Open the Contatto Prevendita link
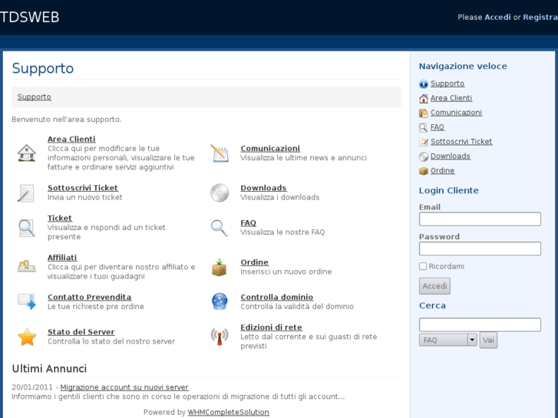The width and height of the screenshot is (558, 418). 89,297
